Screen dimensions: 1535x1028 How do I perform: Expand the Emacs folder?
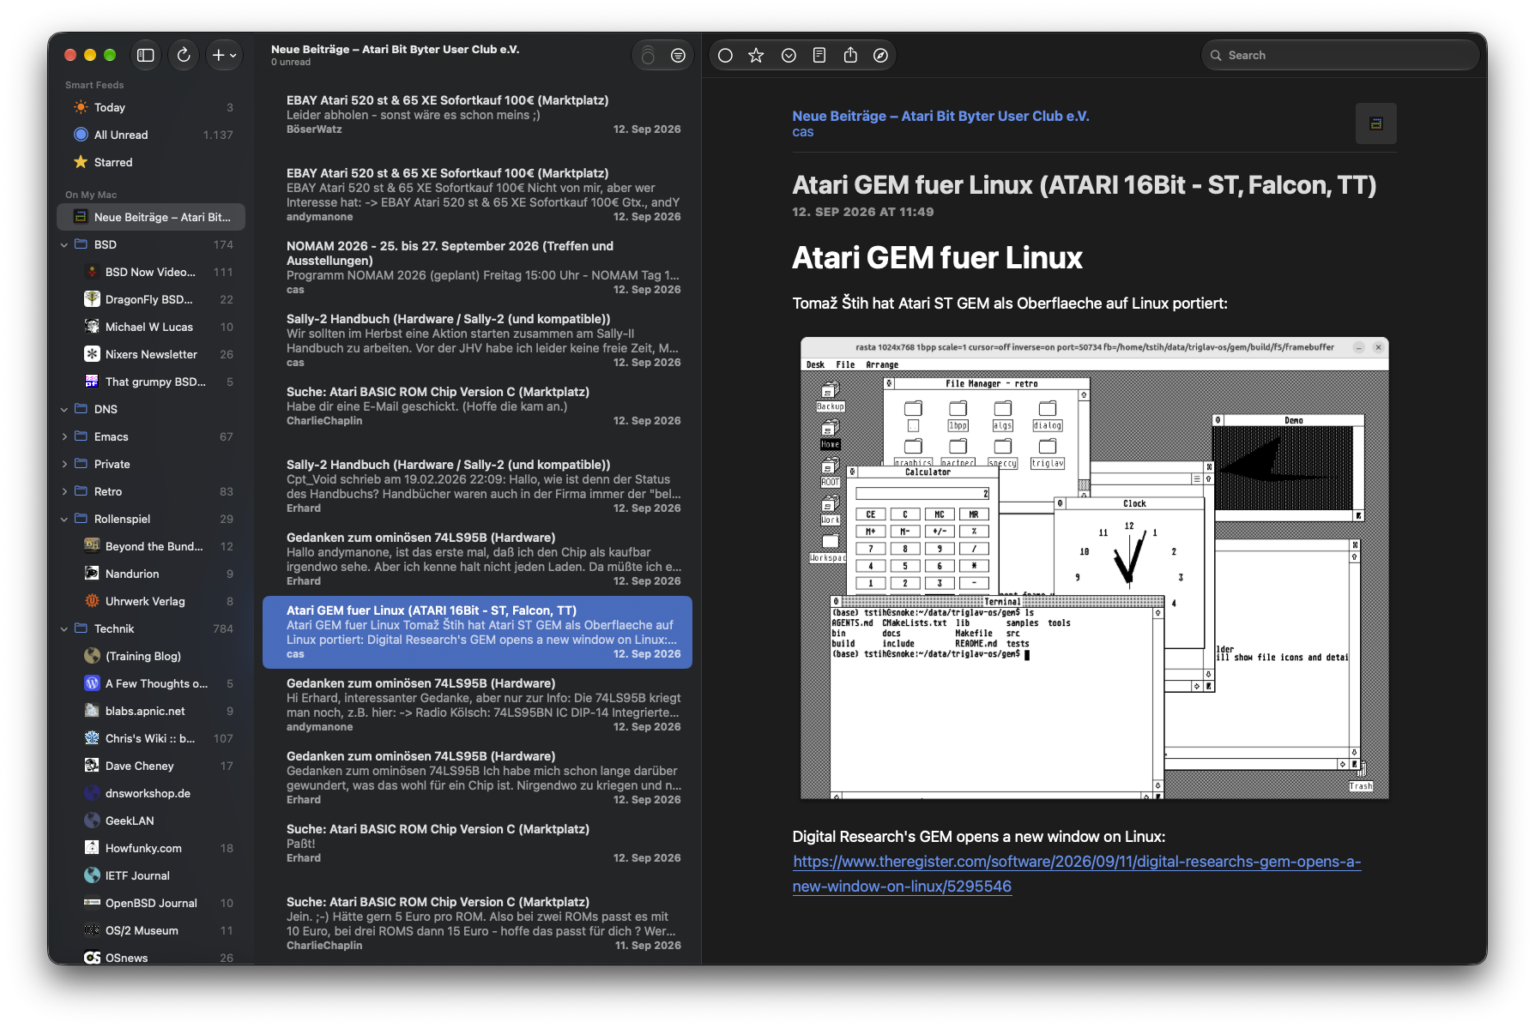[64, 437]
